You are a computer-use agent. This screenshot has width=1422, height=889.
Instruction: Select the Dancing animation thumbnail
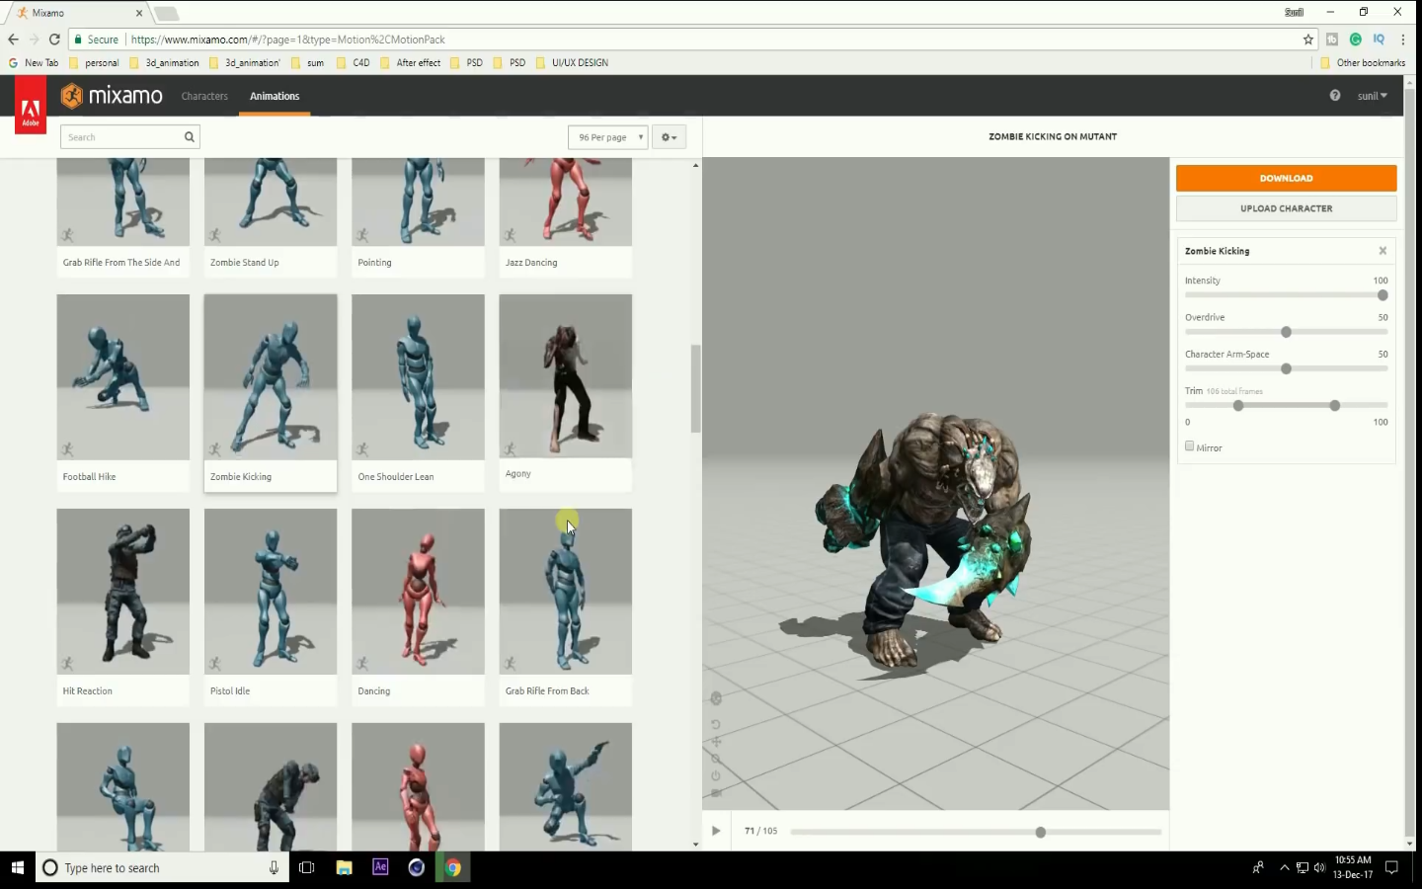point(418,591)
